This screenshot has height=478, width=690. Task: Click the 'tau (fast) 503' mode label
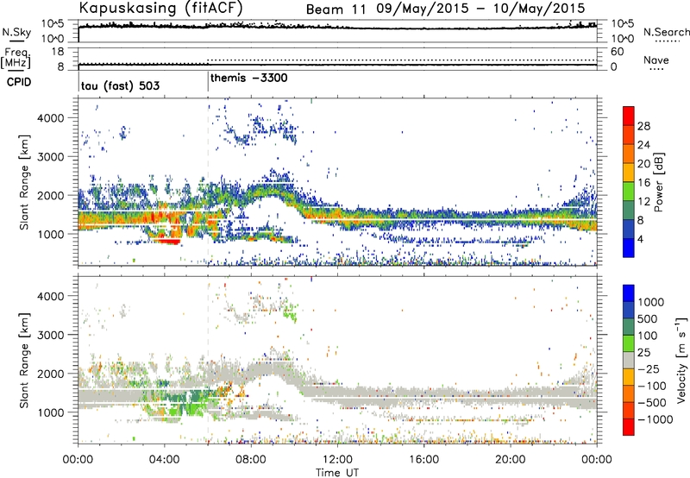tap(120, 85)
